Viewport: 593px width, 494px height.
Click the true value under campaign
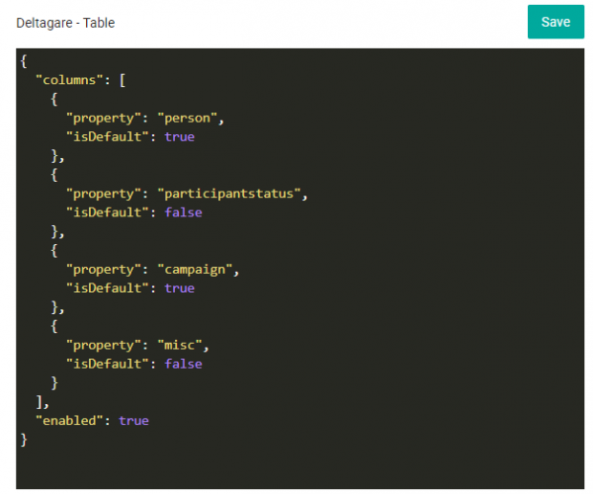180,288
